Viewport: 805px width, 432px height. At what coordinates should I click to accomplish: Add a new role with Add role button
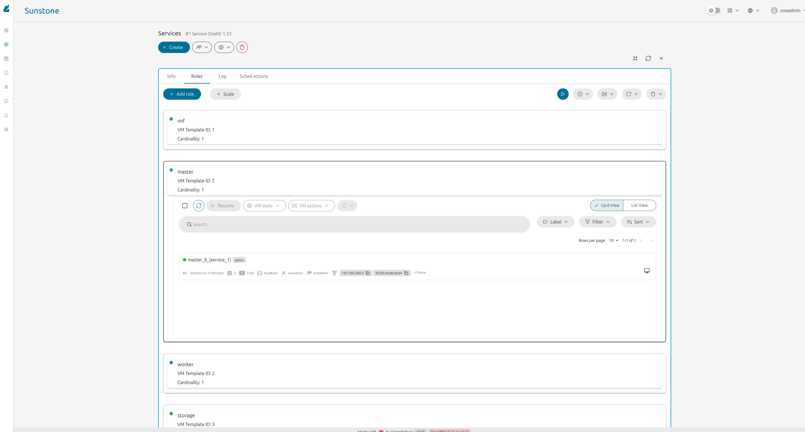pyautogui.click(x=182, y=94)
